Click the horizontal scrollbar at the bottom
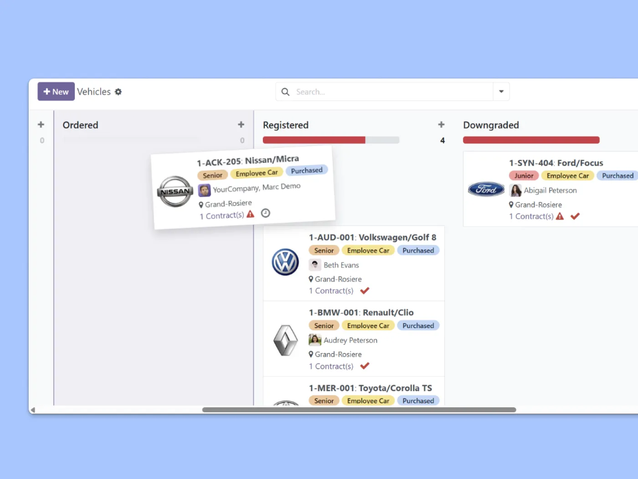Screen dimensions: 638x479 (360, 410)
